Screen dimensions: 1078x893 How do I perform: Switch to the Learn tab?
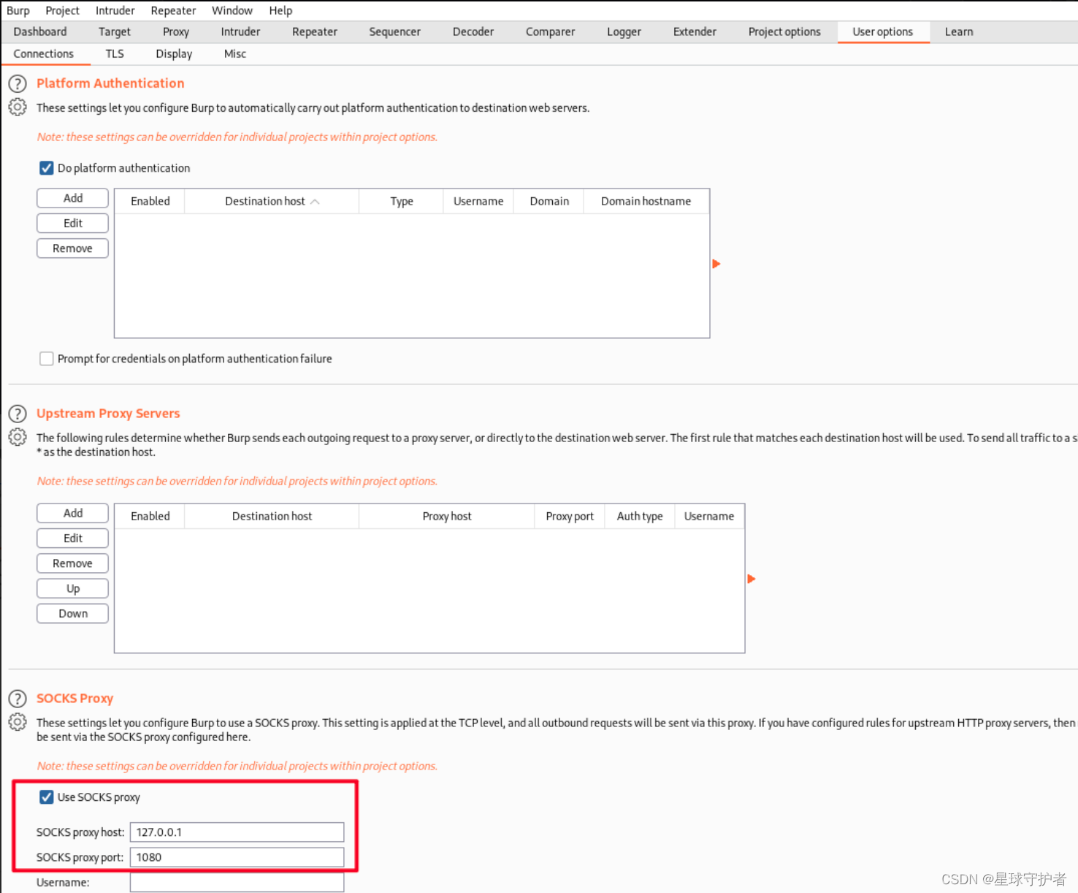pyautogui.click(x=959, y=32)
